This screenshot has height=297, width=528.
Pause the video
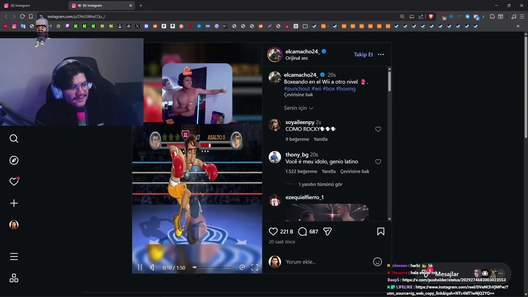[x=140, y=267]
